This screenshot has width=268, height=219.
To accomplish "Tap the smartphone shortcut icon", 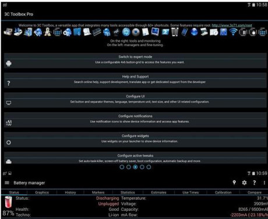I will (184, 32).
